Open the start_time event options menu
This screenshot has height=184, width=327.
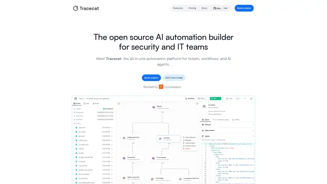pyautogui.click(x=111, y=127)
